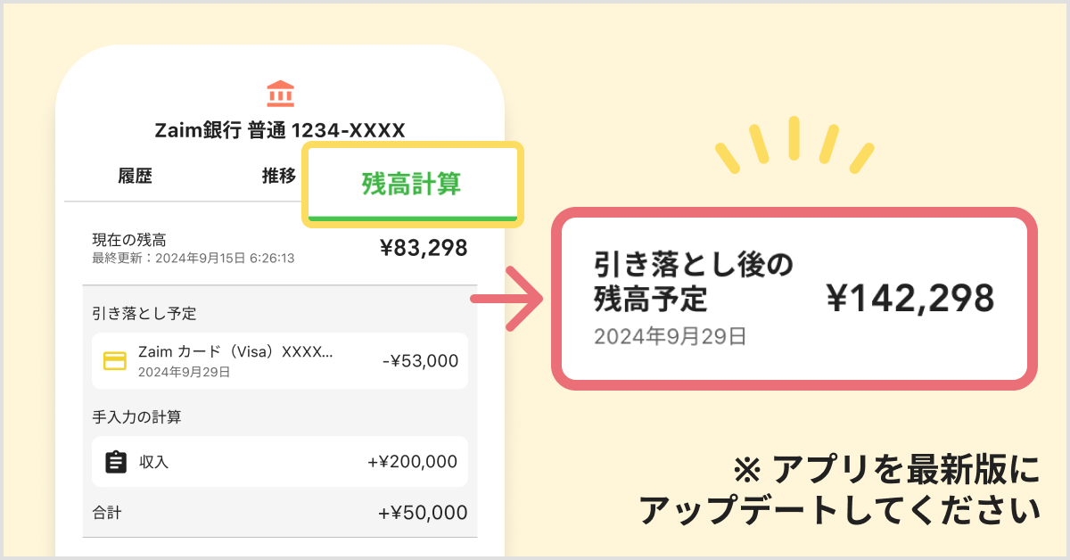Open the Zaim カード（Visa）withdrawal entry
The image size is (1070, 560).
tap(280, 361)
